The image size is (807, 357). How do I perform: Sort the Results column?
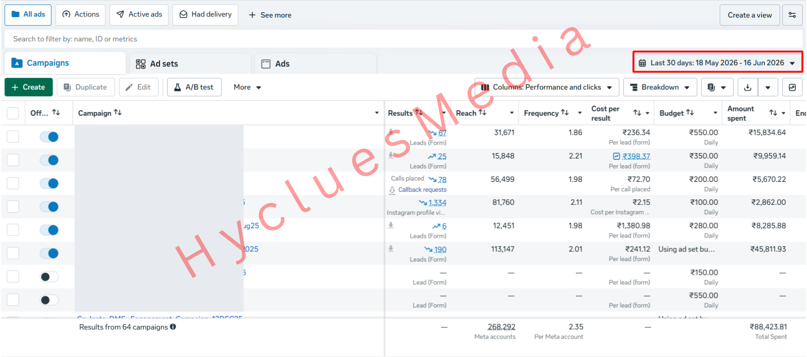(418, 112)
